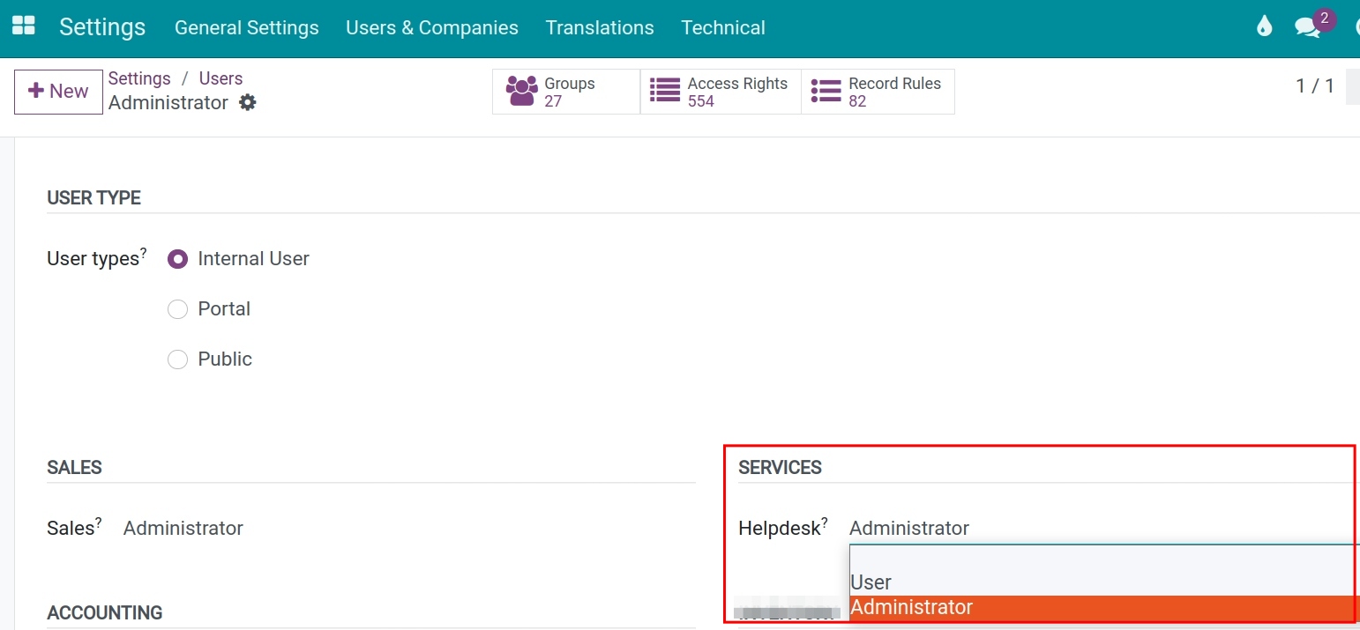Screen dimensions: 1360x630
Task: Select the Portal user type
Action: (178, 309)
